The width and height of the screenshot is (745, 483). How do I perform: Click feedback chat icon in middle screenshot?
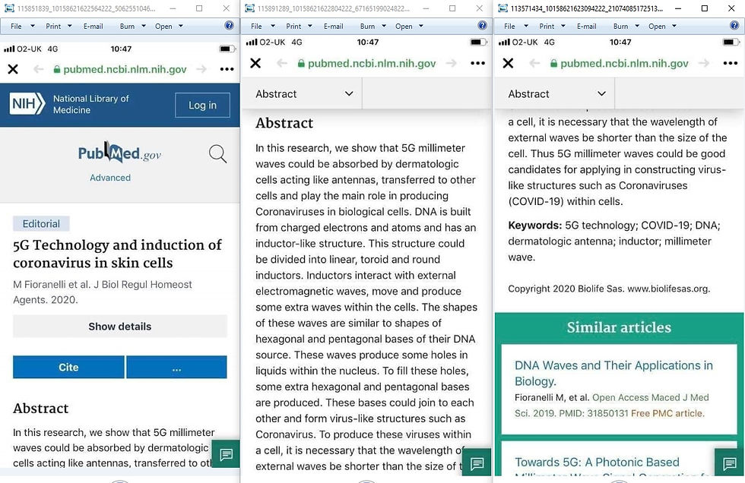[477, 462]
